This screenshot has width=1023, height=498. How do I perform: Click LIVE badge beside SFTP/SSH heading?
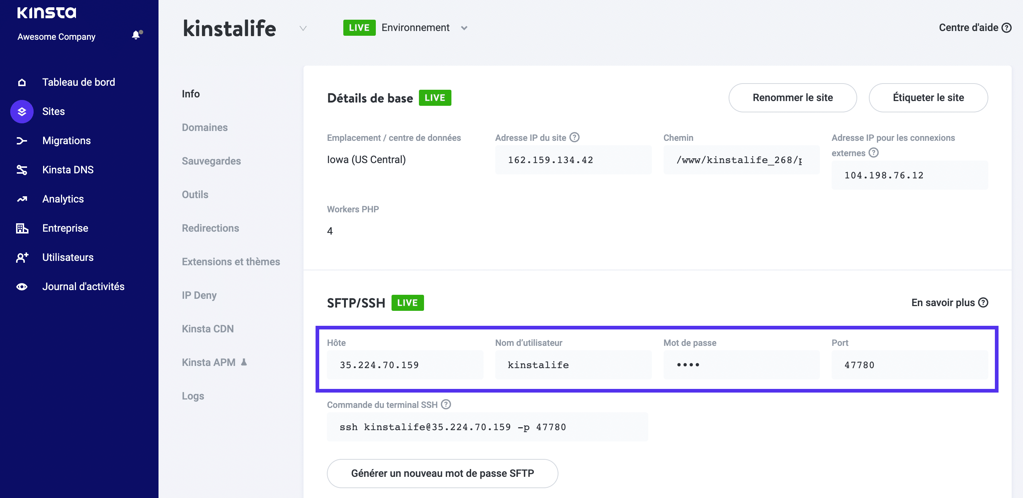408,303
